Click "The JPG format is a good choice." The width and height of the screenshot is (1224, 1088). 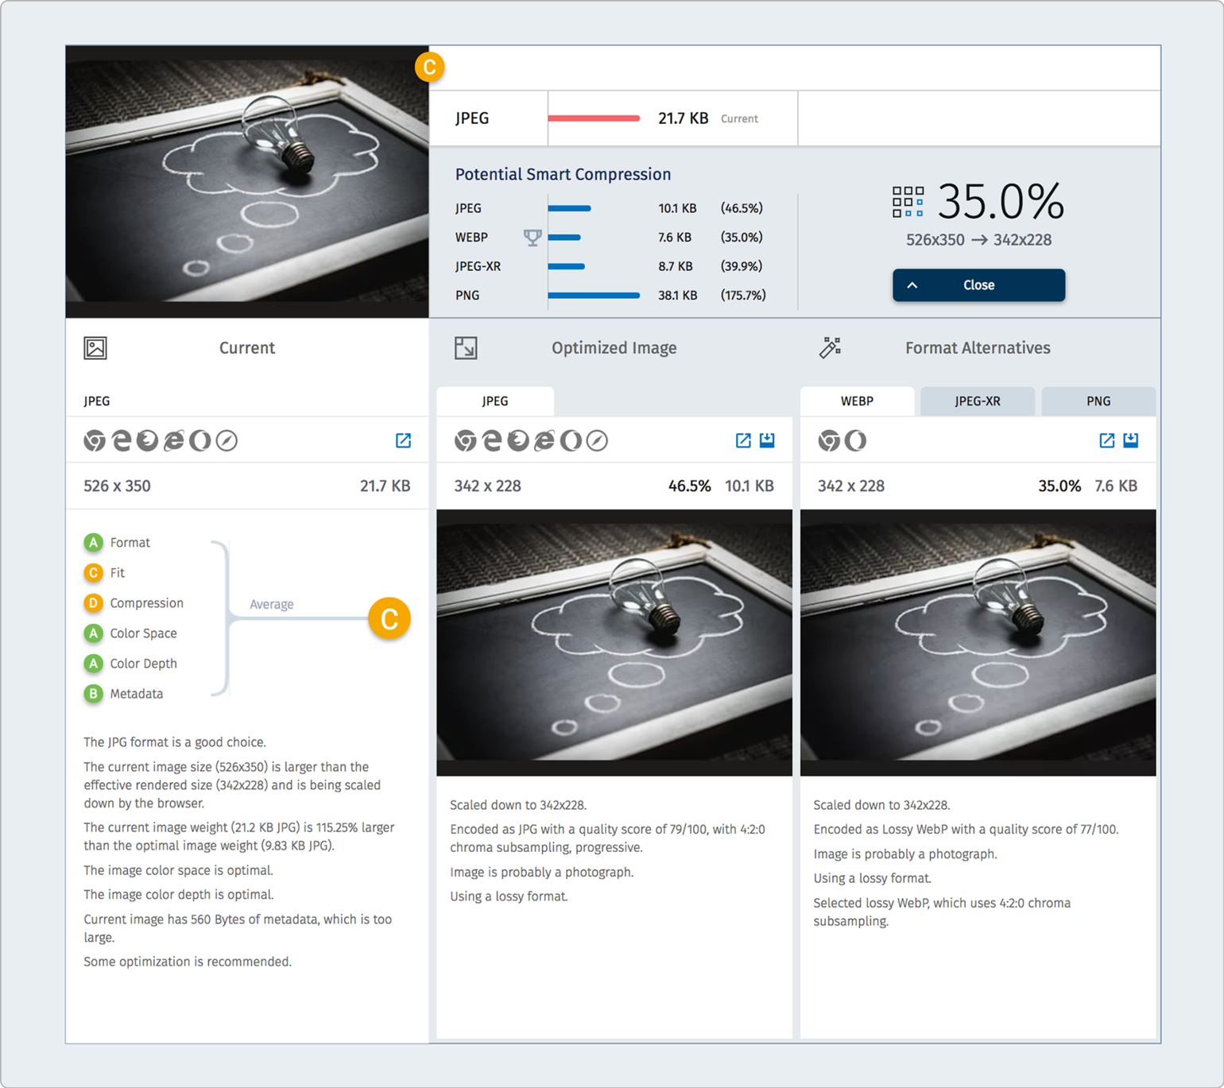coord(175,742)
